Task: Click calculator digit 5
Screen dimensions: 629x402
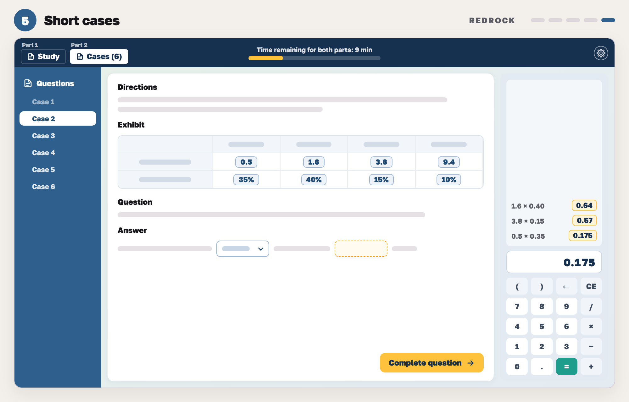Action: 542,326
